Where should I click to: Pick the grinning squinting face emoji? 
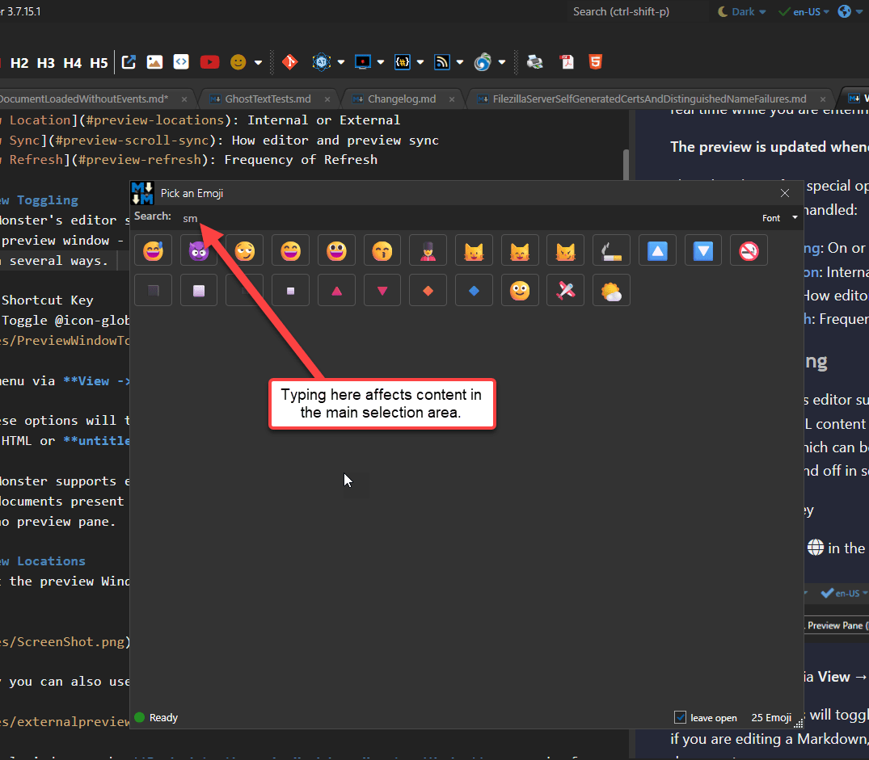[x=290, y=250]
